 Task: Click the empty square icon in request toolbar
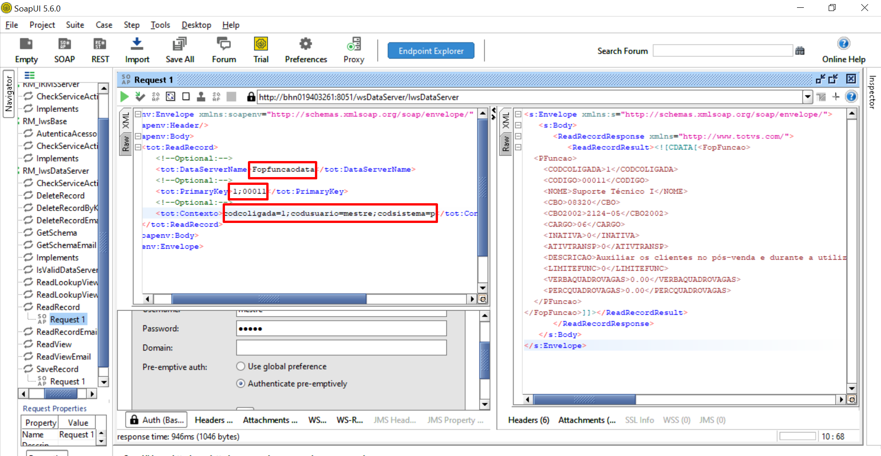(186, 97)
